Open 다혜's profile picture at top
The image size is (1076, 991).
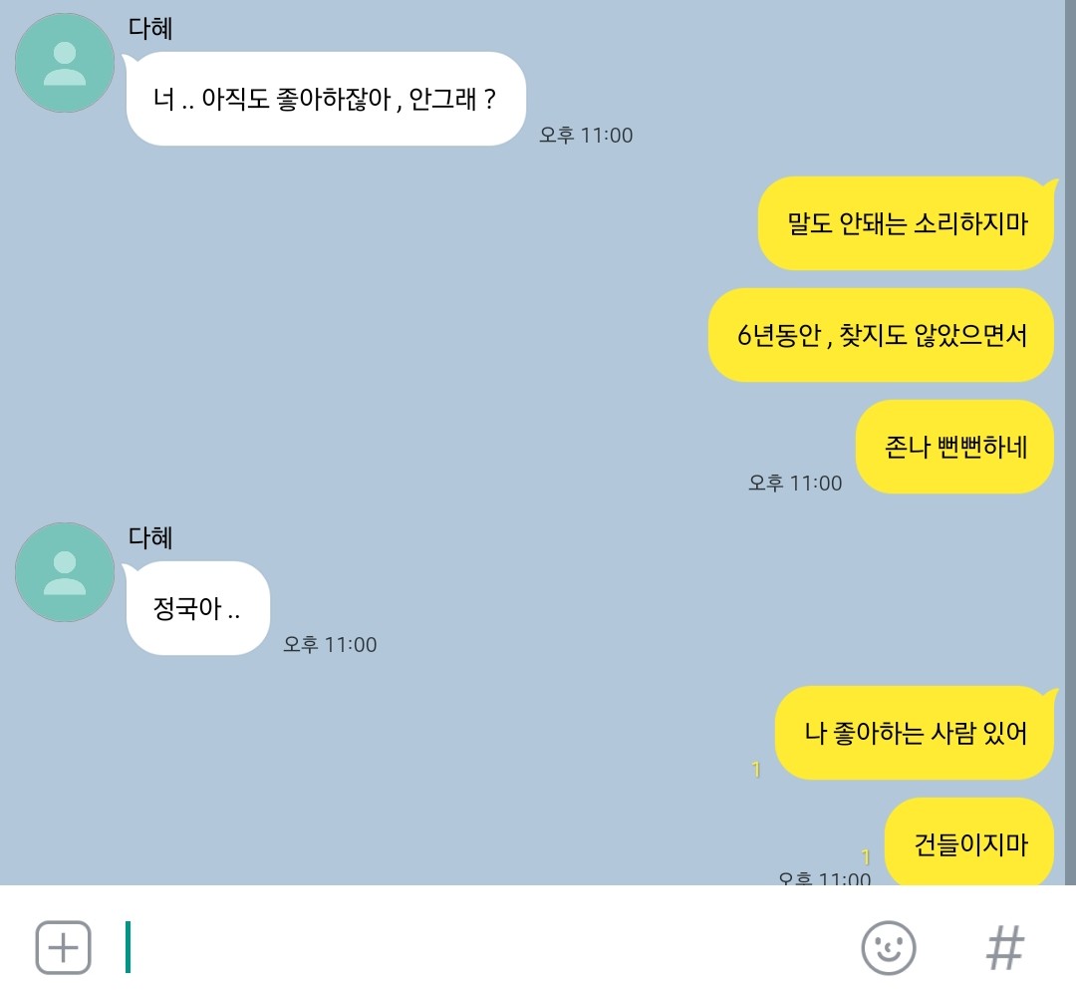[x=65, y=63]
